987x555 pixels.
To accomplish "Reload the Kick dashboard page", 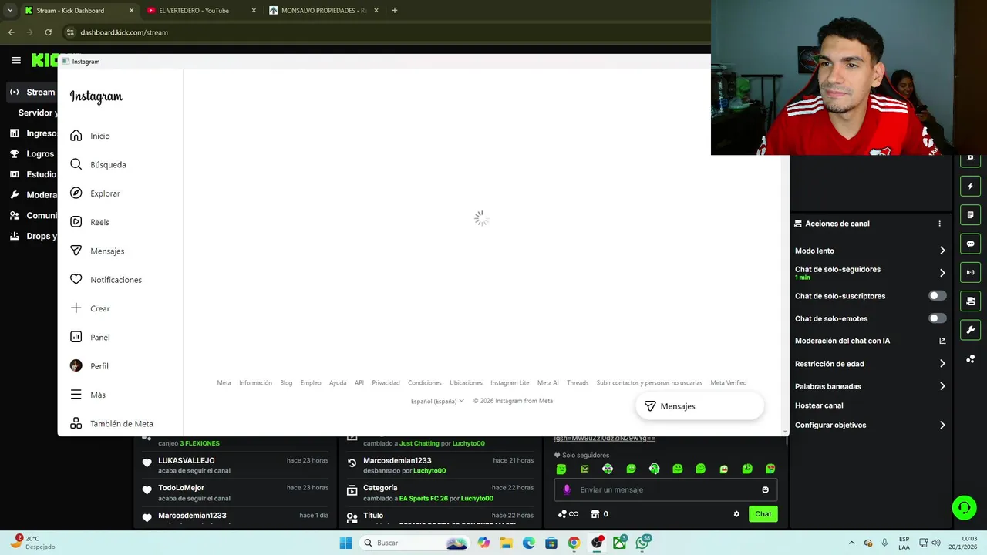I will (48, 32).
